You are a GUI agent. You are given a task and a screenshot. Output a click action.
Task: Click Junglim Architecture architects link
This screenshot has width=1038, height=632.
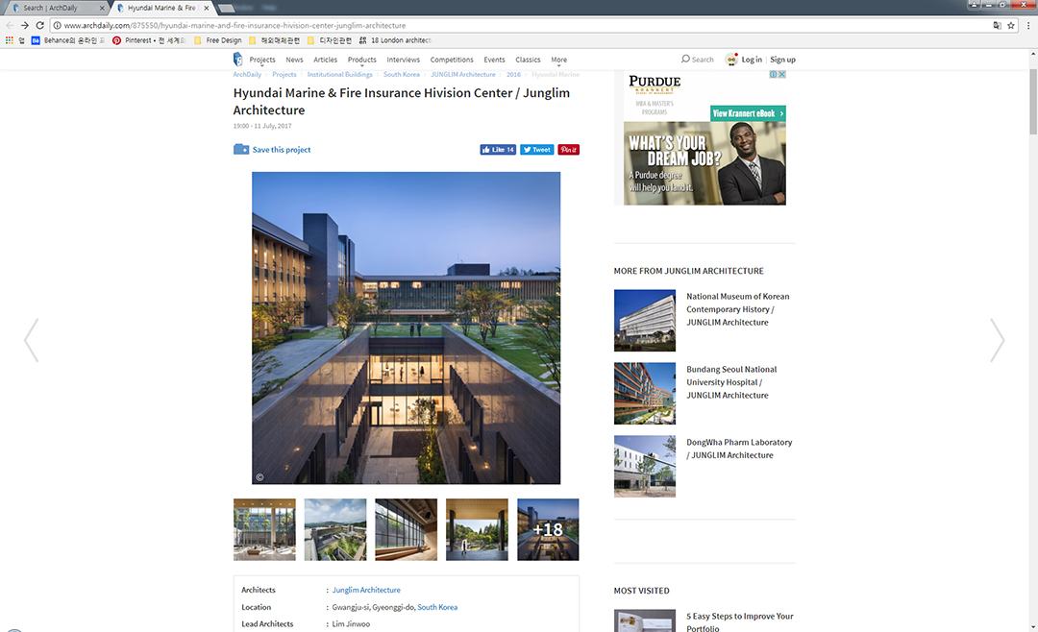tap(366, 590)
